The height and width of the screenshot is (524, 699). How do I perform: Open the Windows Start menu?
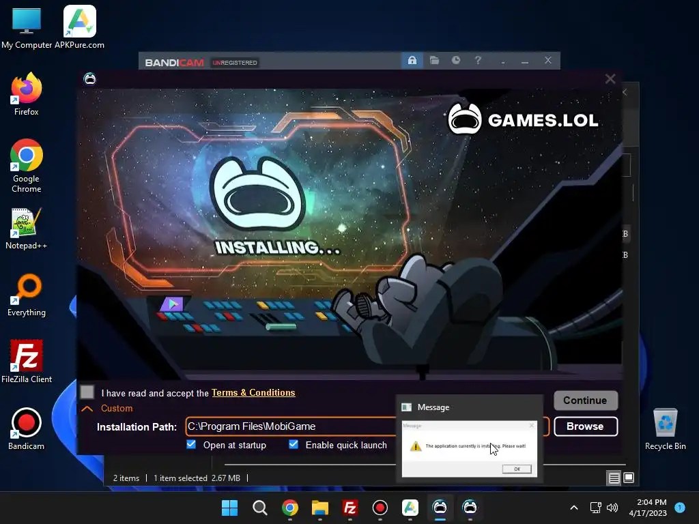click(x=229, y=508)
